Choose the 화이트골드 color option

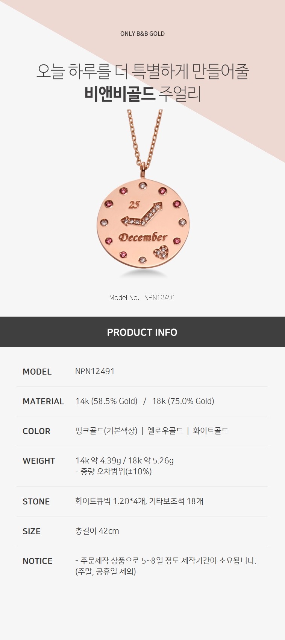(211, 431)
